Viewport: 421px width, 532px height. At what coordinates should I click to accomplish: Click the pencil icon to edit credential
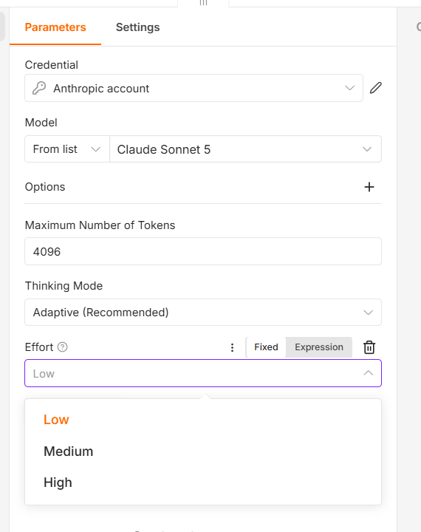tap(375, 88)
